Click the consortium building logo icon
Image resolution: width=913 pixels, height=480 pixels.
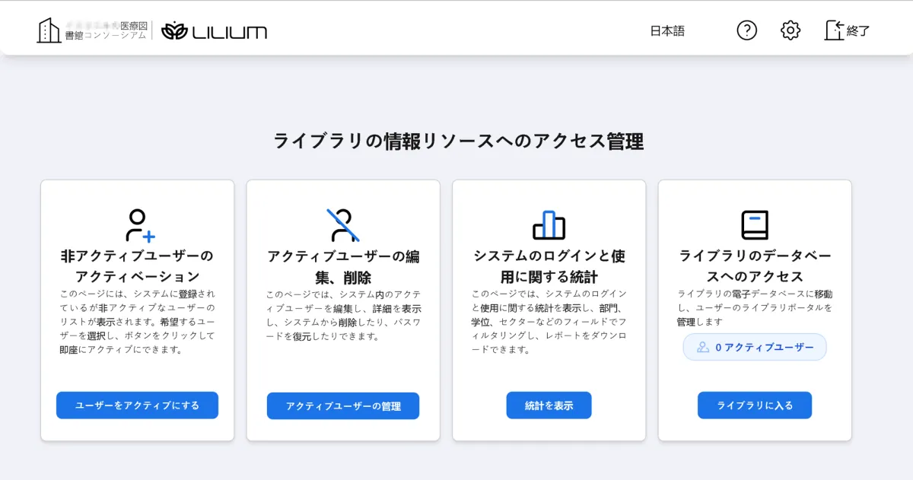pyautogui.click(x=49, y=30)
